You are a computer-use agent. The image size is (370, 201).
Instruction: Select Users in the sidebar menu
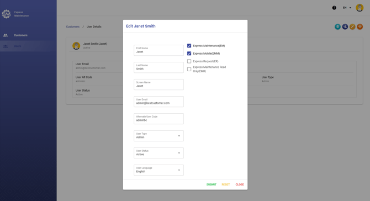[x=17, y=46]
